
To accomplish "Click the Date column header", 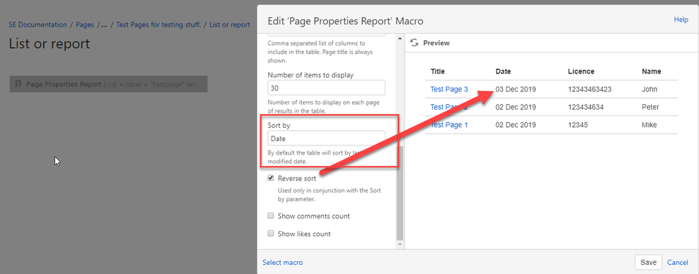I will click(x=503, y=71).
